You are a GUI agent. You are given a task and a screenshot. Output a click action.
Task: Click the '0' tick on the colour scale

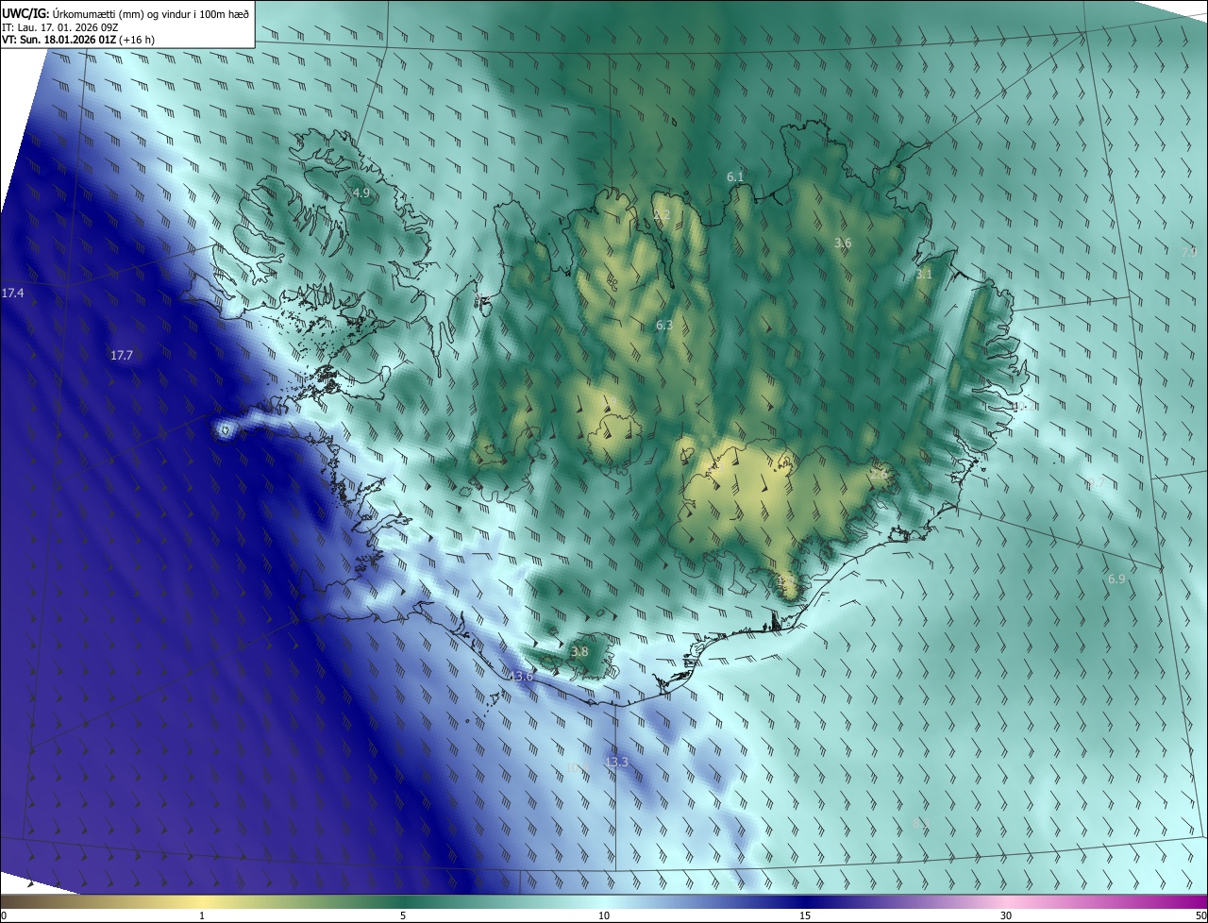tap(4, 915)
